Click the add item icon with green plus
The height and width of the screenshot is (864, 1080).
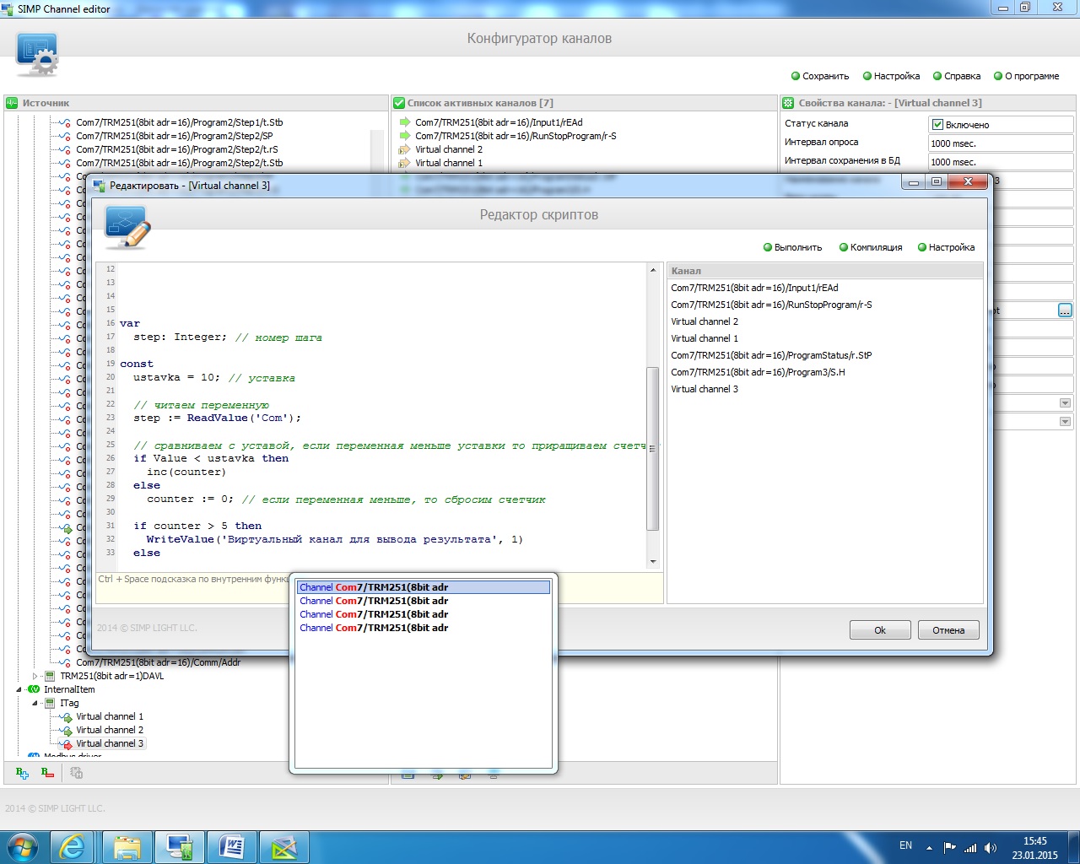tap(22, 772)
